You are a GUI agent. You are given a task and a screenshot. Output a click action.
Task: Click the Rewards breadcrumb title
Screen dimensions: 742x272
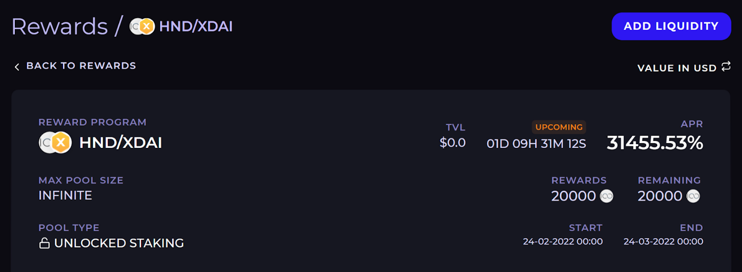coord(59,27)
